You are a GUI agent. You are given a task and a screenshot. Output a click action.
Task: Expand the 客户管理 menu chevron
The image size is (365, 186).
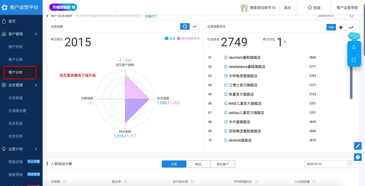pos(36,34)
